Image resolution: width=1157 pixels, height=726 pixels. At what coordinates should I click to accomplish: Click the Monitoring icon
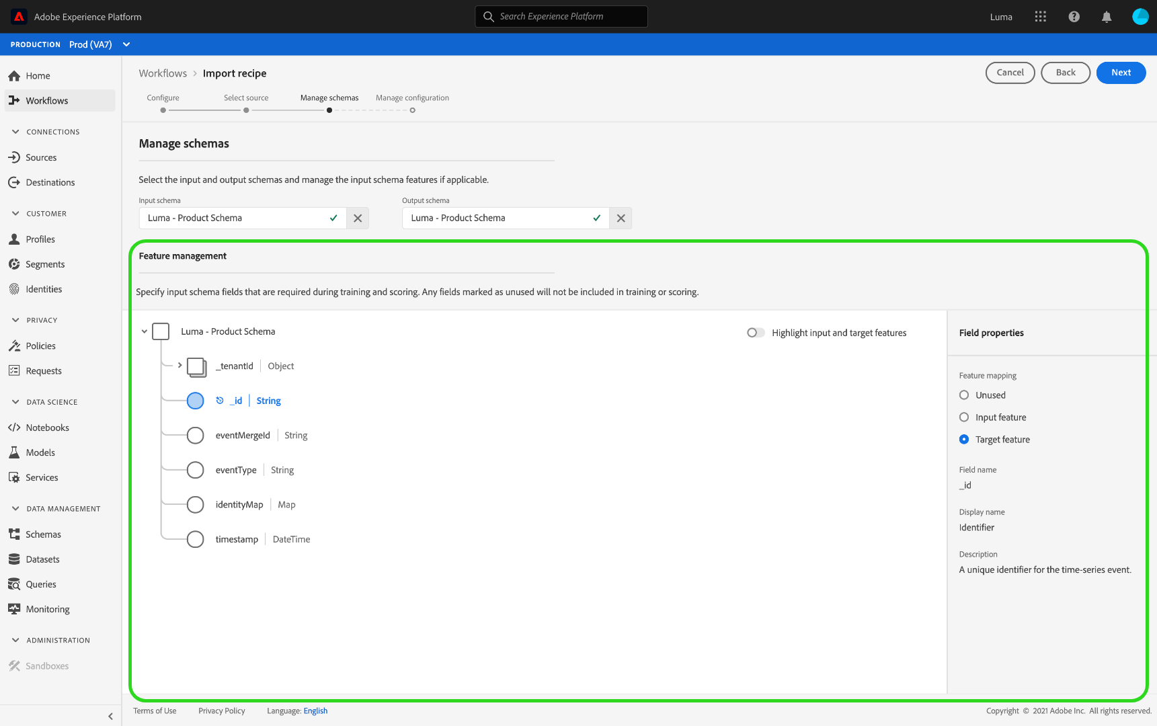click(14, 609)
